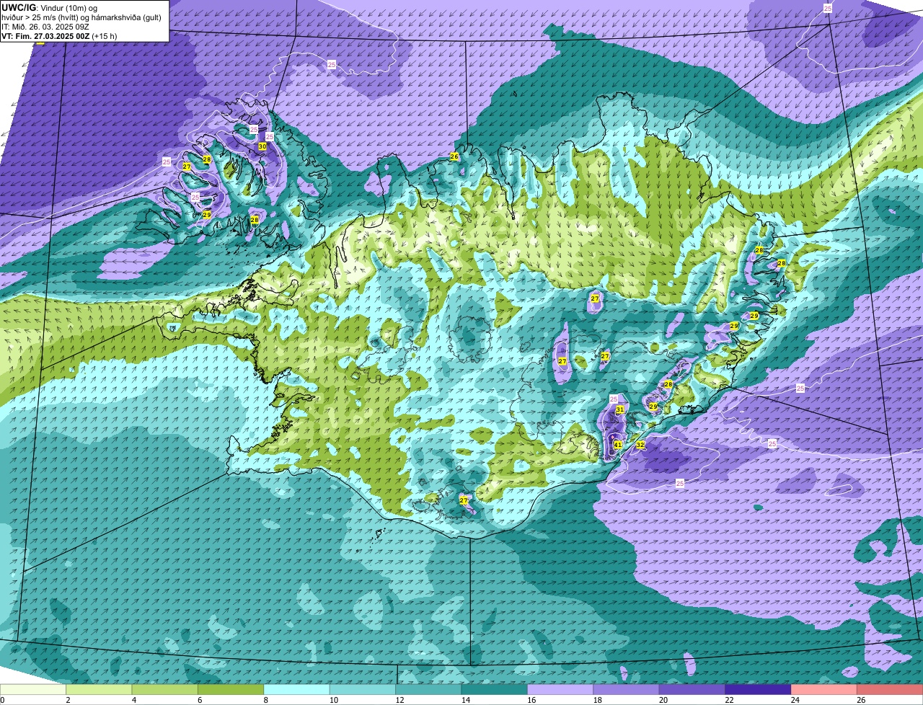Image resolution: width=923 pixels, height=705 pixels.
Task: Click the legend scale label 14
Action: [x=466, y=700]
